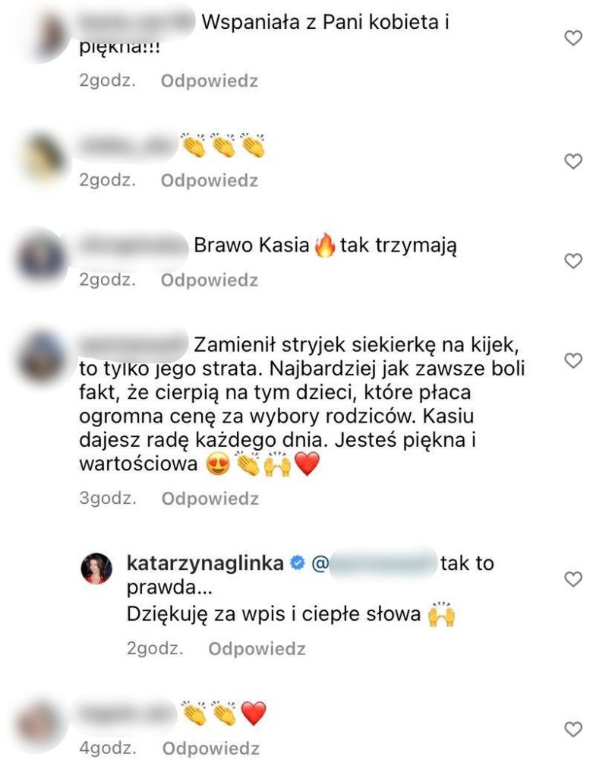
Task: Like katarzynaglinka's reply comment
Action: coord(573,579)
